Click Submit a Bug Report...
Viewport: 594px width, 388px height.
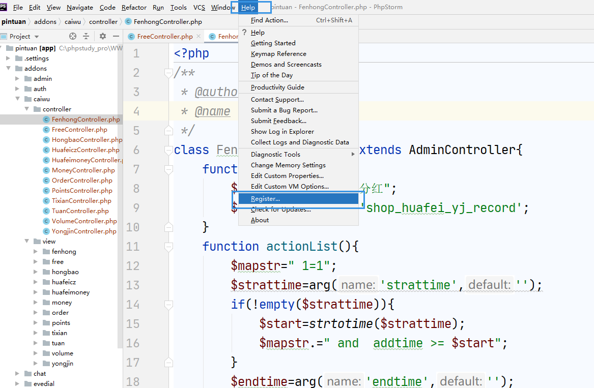[x=298, y=110]
